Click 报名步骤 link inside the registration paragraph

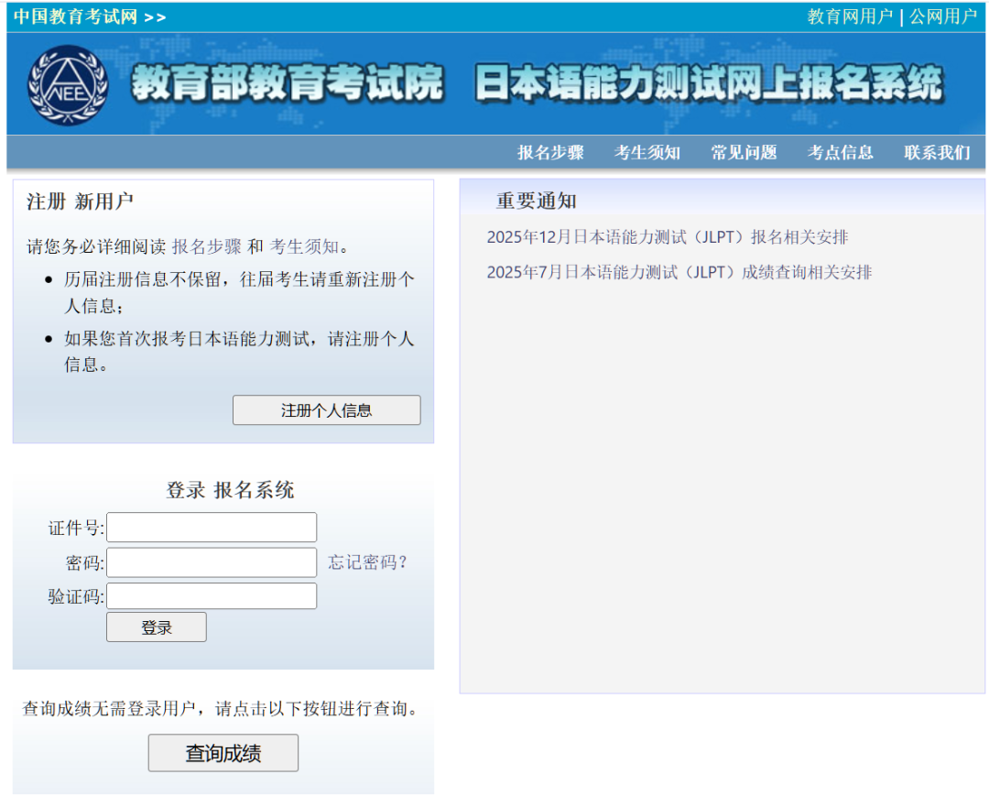click(207, 246)
